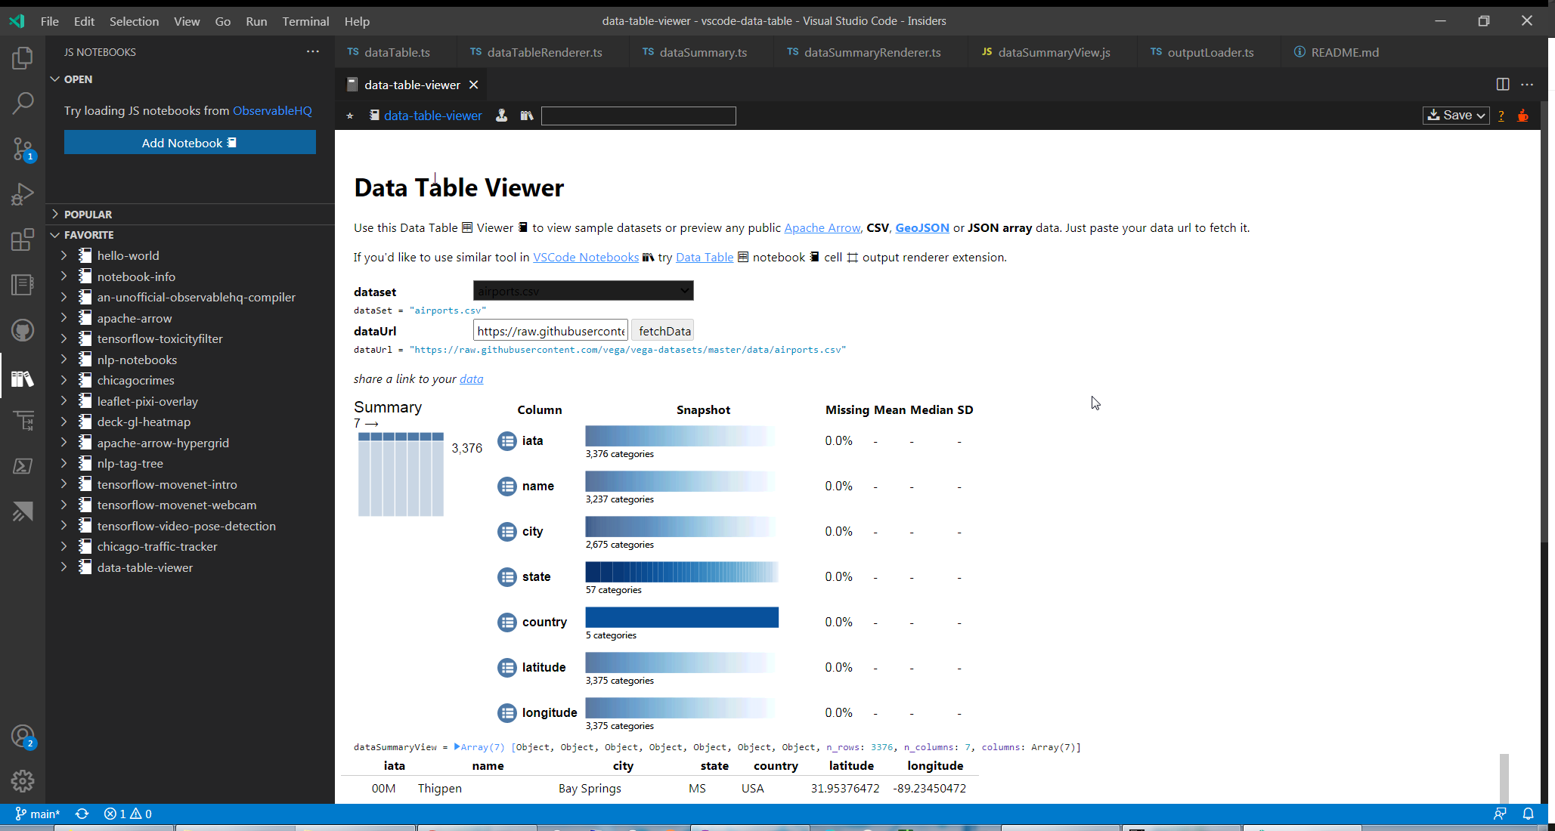Screen dimensions: 1555x831
Task: Click the Accounts icon in activity bar
Action: coord(23,740)
